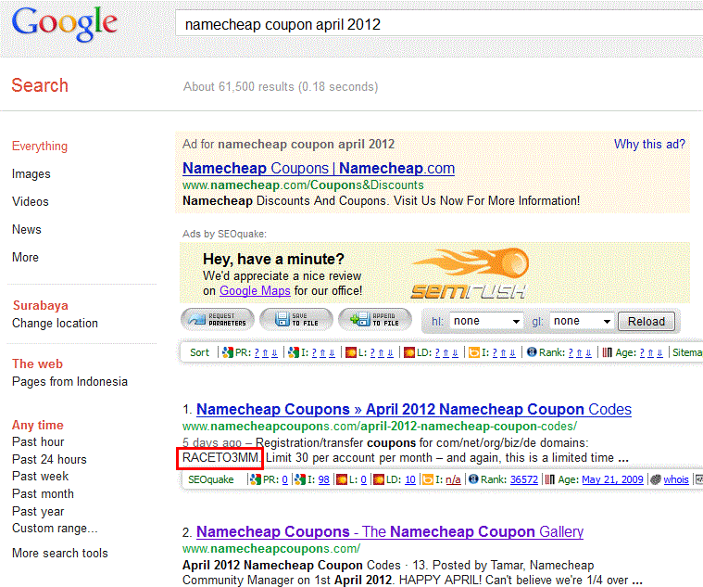Click the Sort label in SEOquake bar
Viewport: 703px width, 587px height.
click(x=199, y=352)
